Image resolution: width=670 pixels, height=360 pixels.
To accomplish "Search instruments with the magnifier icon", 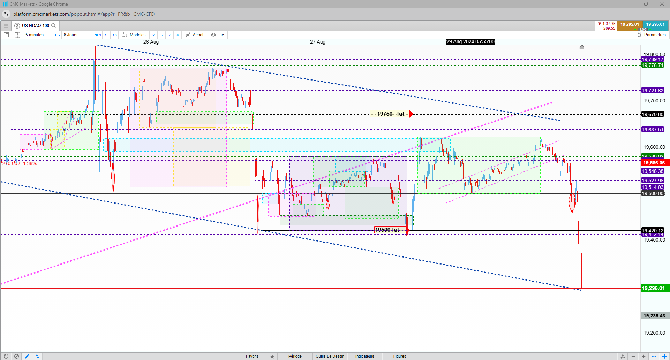I will click(x=54, y=26).
